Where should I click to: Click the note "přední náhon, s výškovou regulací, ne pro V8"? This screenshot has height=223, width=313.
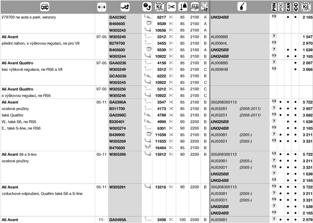[40, 43]
